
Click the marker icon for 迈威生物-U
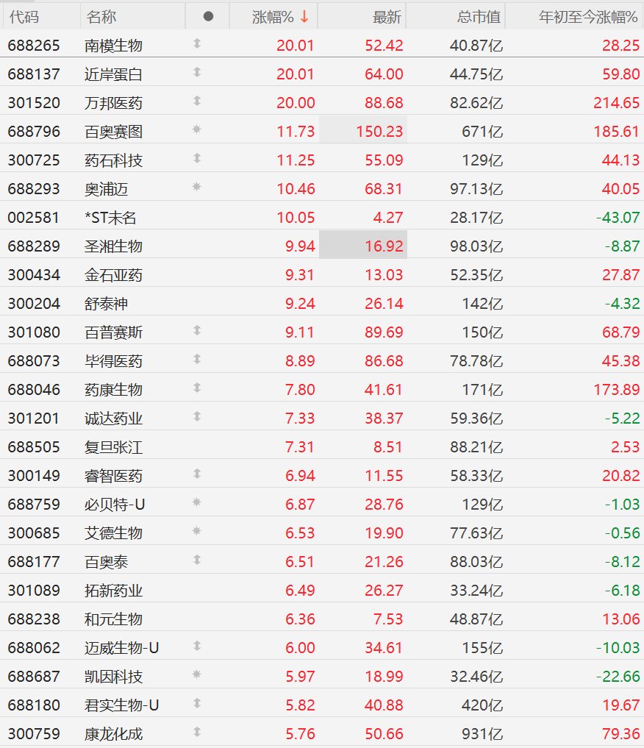pos(197,646)
